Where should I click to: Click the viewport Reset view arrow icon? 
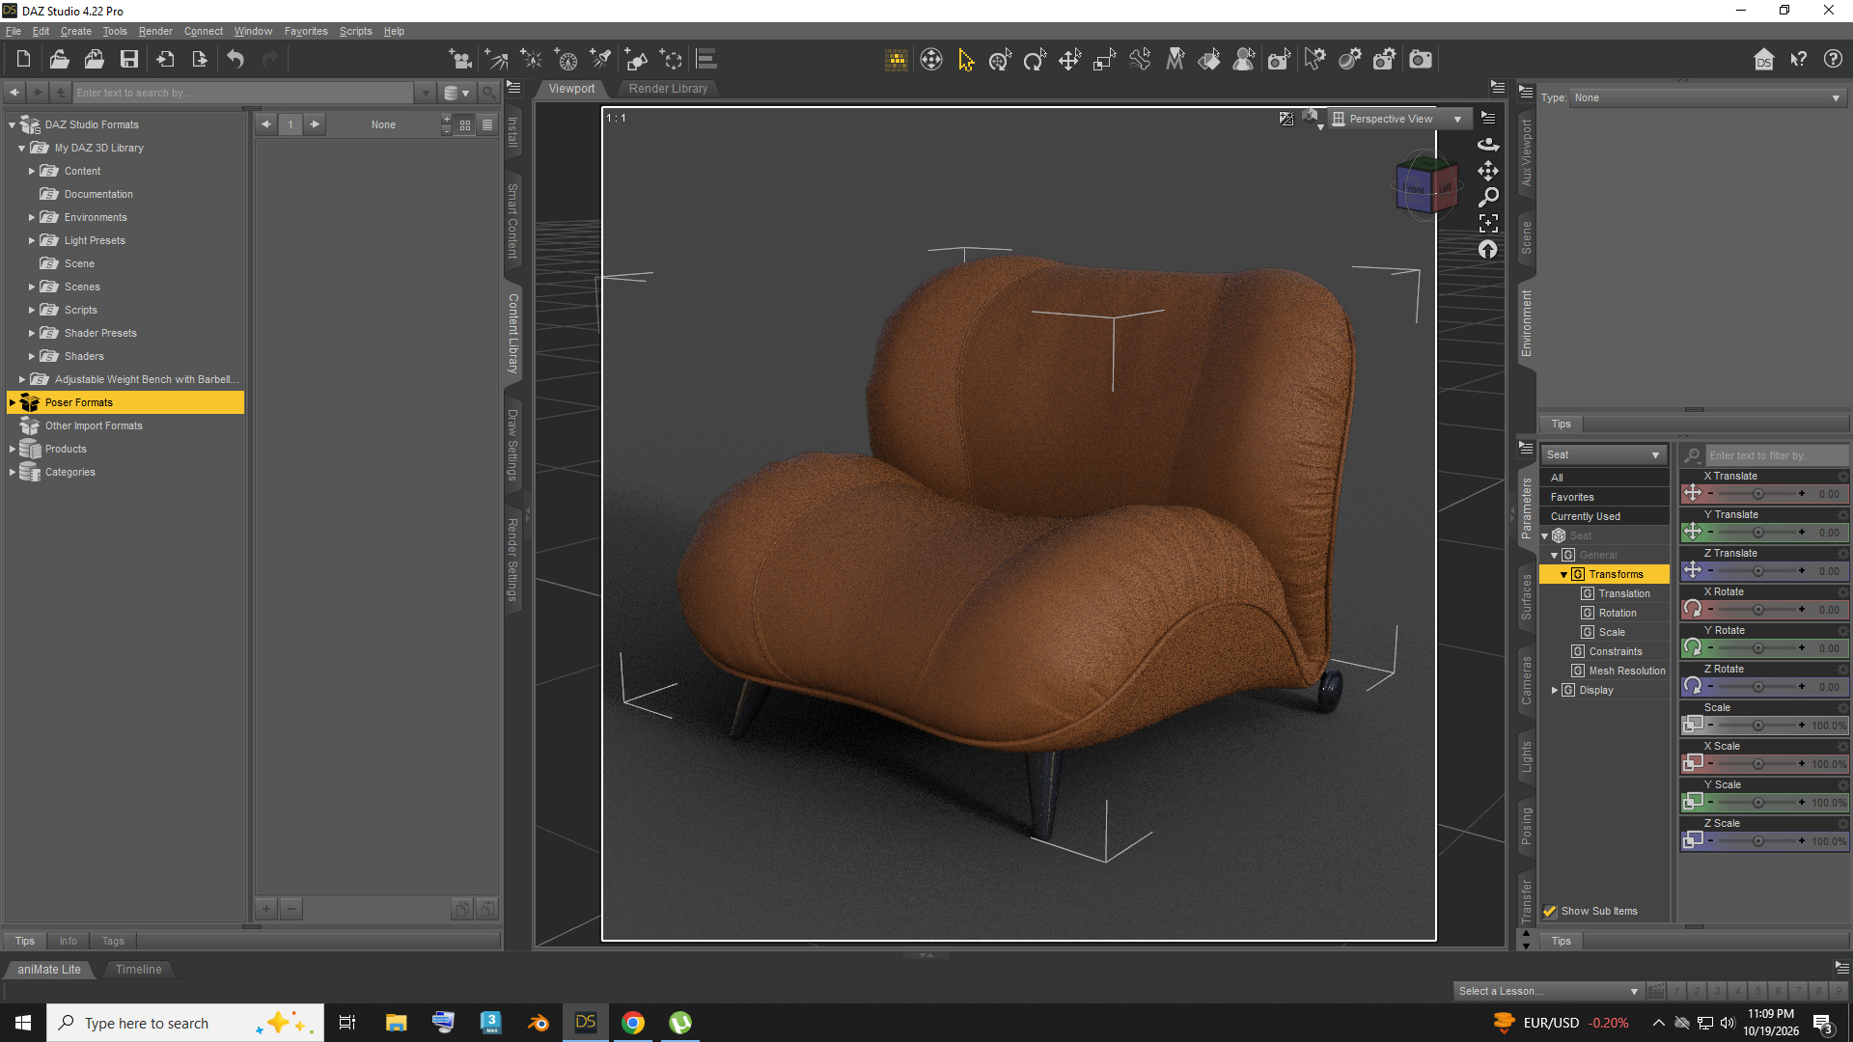click(x=1488, y=250)
